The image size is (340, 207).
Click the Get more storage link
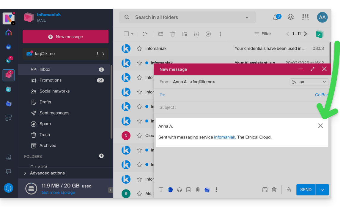58,192
